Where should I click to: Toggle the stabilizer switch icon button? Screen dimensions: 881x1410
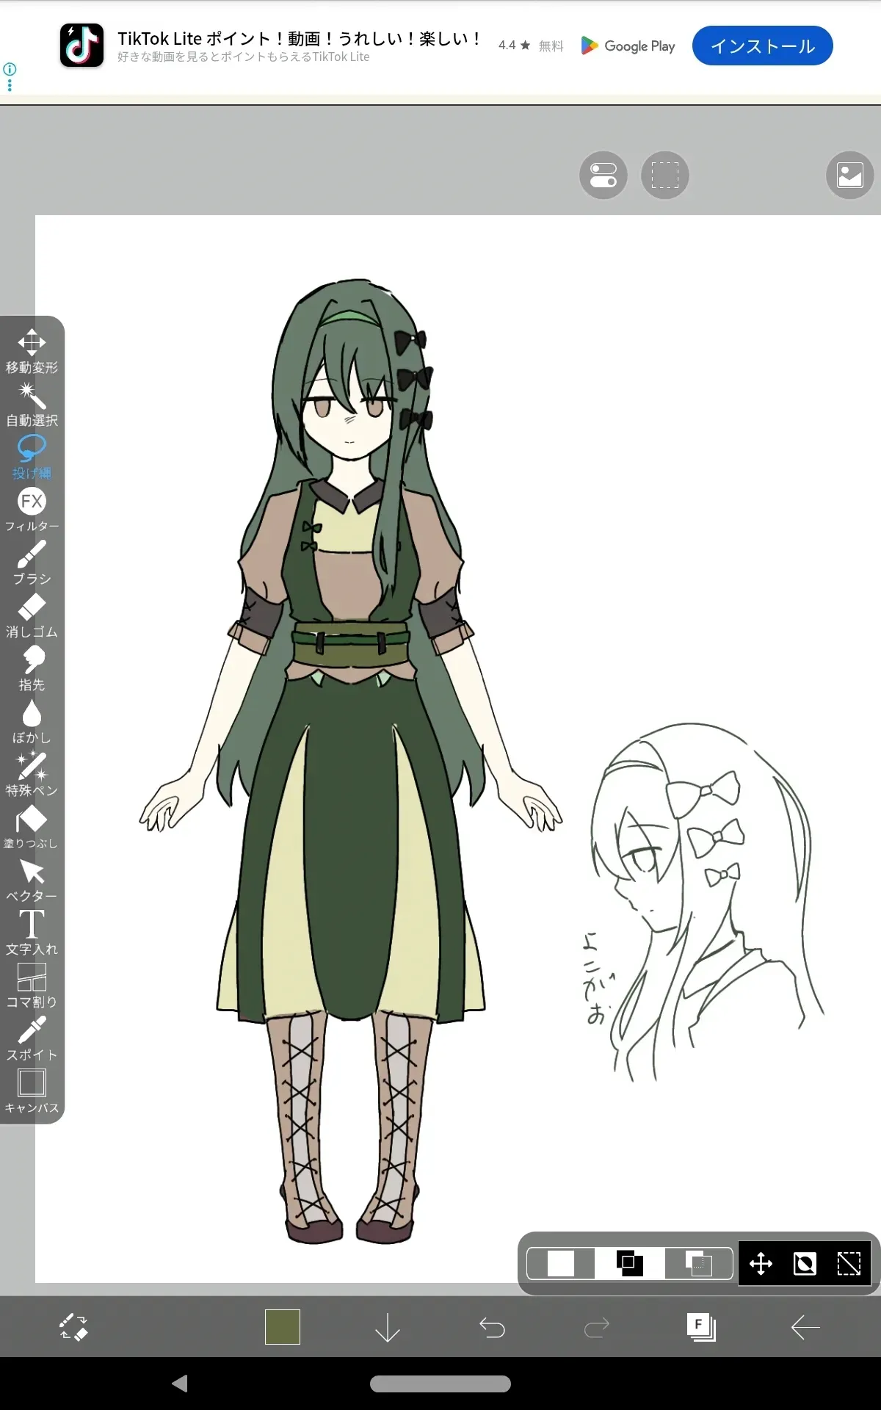[x=603, y=176]
